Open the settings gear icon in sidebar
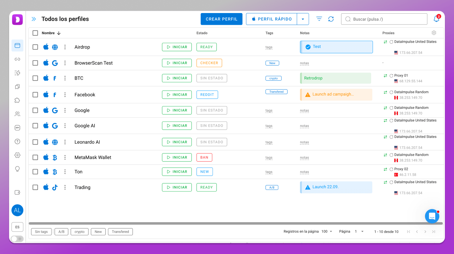This screenshot has height=254, width=454. point(17,155)
